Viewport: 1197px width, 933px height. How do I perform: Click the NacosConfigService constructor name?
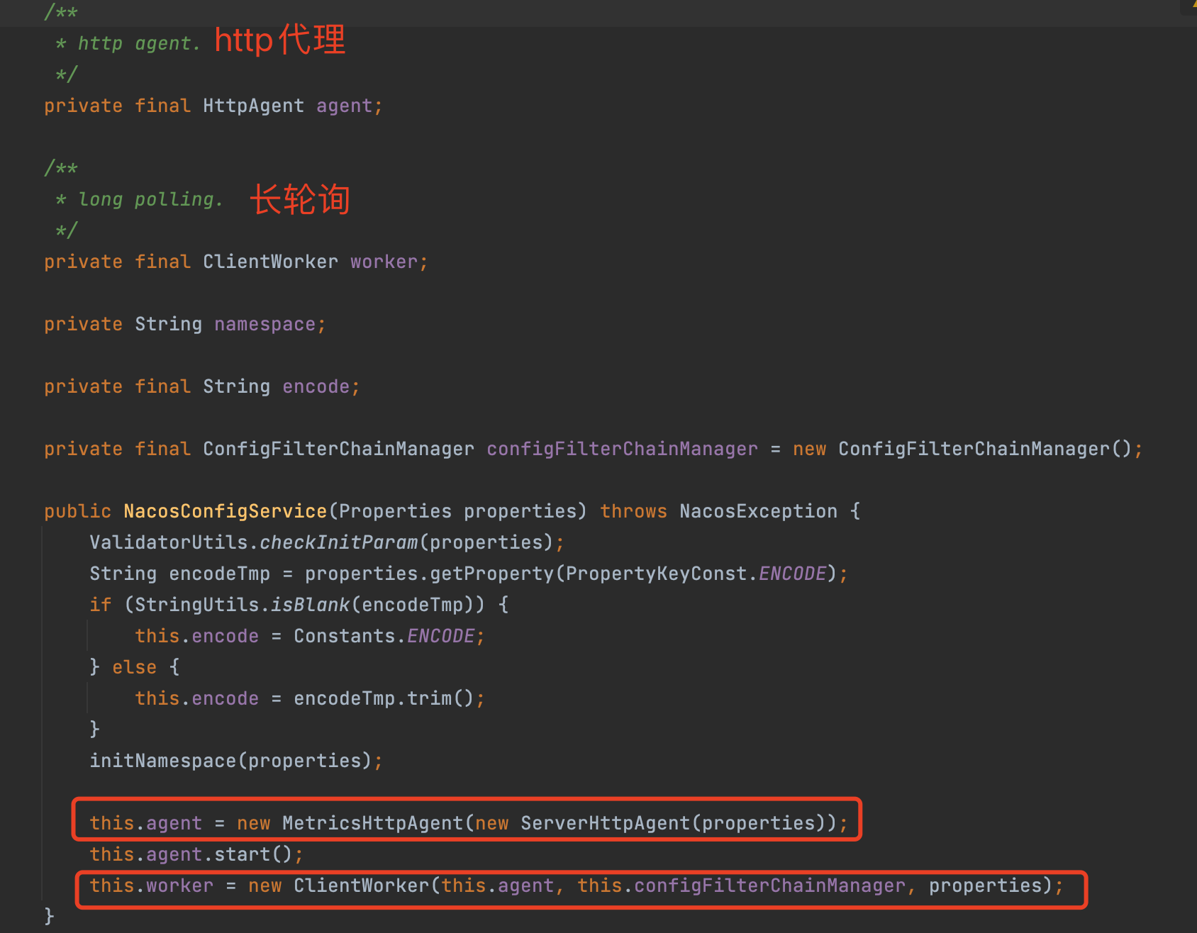225,511
